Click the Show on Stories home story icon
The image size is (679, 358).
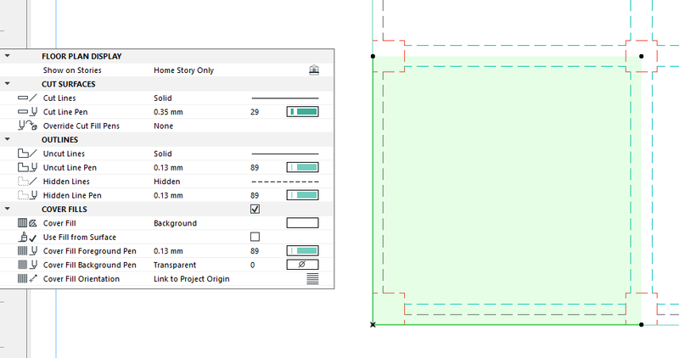tap(314, 70)
